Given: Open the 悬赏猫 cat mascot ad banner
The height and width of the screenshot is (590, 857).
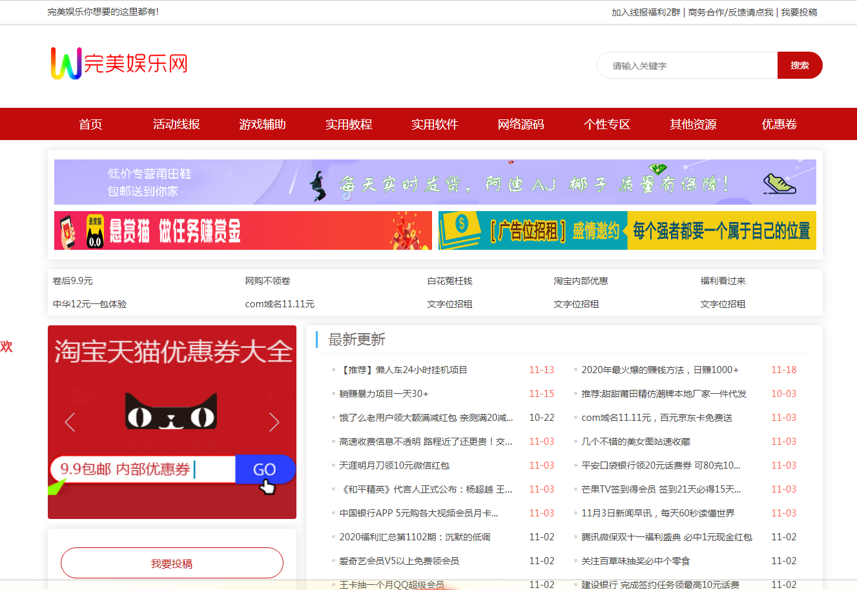Looking at the screenshot, I should point(243,230).
